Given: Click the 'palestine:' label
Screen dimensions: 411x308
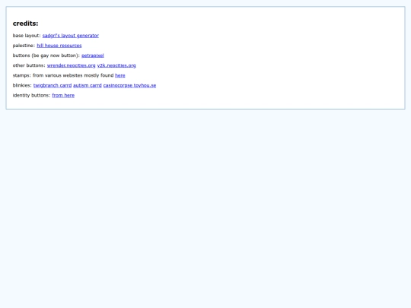Looking at the screenshot, I should pos(24,46).
